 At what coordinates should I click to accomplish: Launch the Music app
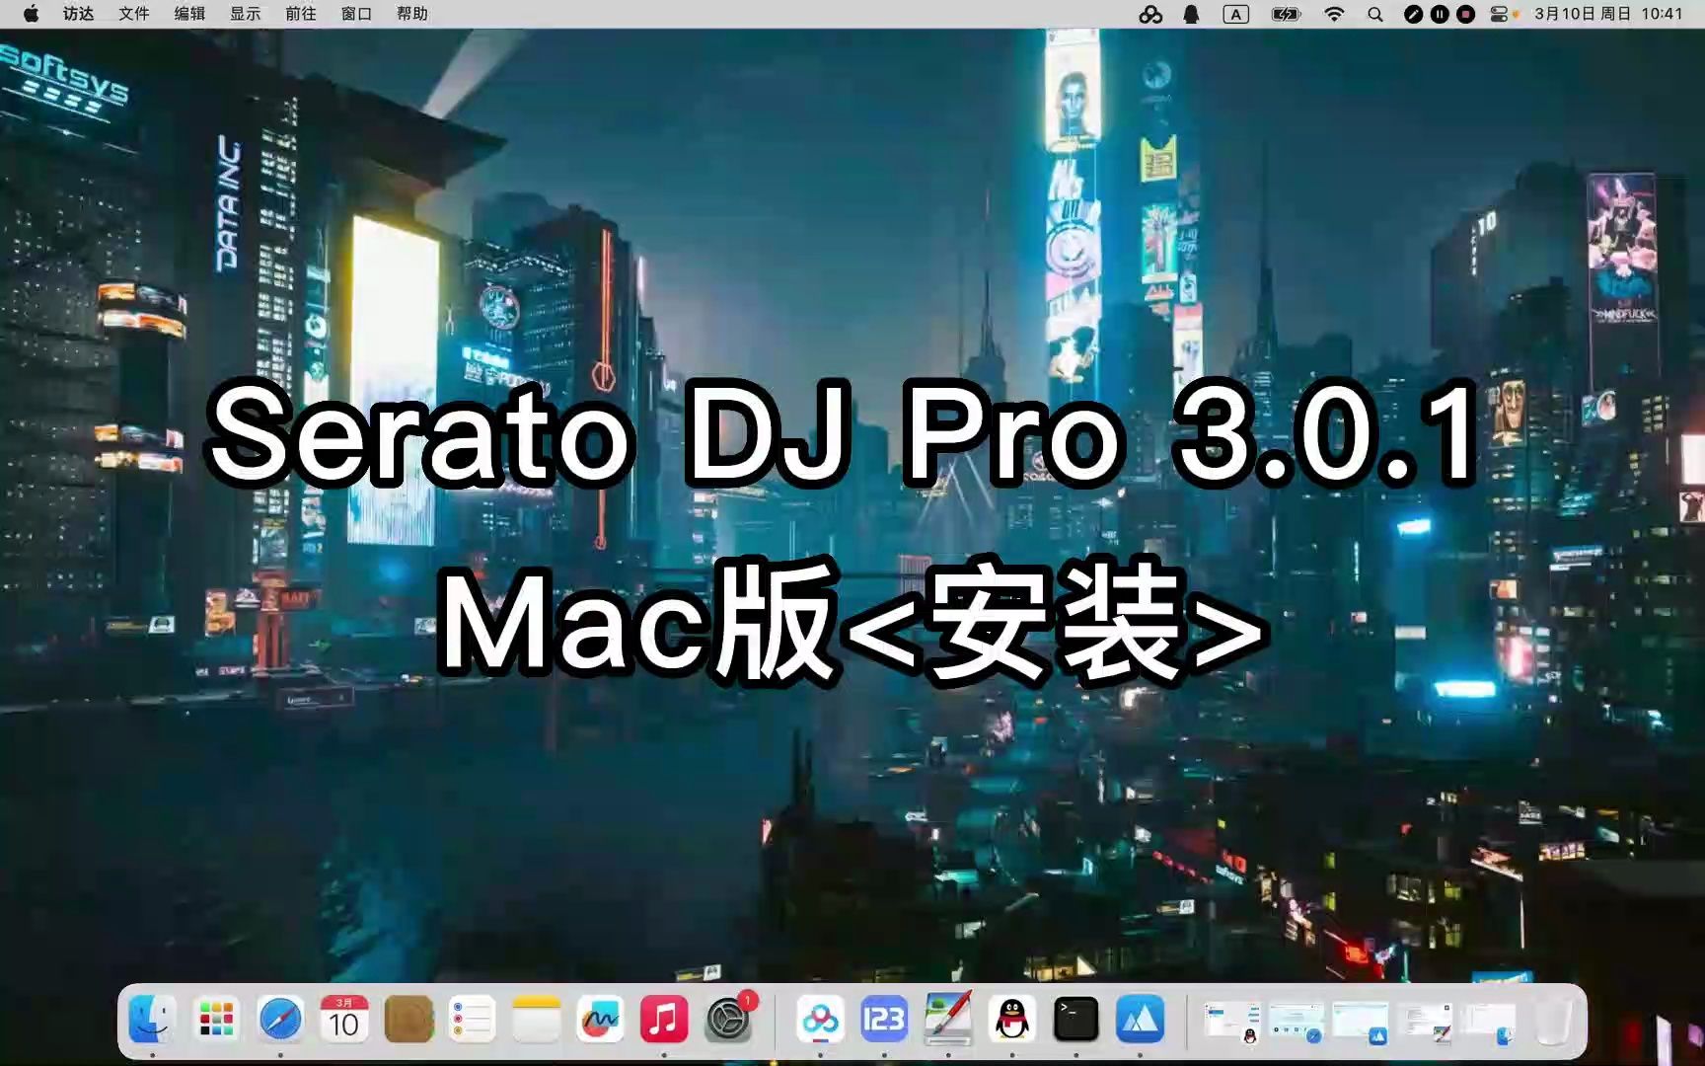point(664,1019)
